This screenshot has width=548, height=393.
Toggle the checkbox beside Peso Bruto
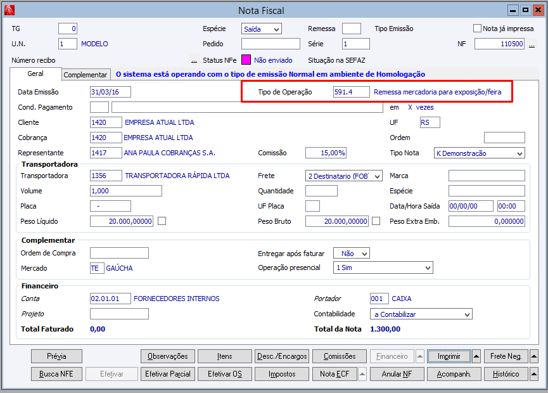tap(376, 221)
